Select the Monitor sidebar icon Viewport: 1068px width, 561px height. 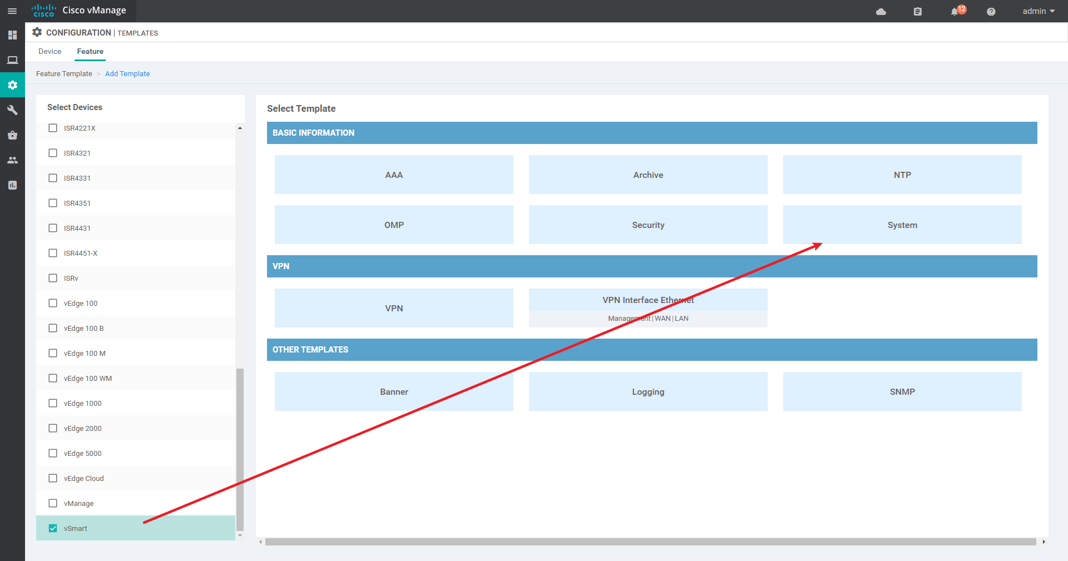[x=12, y=60]
